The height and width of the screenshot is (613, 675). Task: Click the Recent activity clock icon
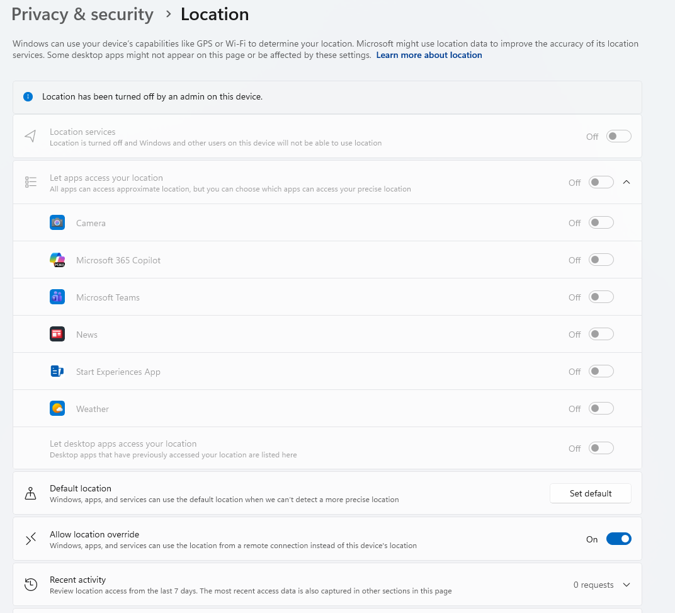coord(31,585)
